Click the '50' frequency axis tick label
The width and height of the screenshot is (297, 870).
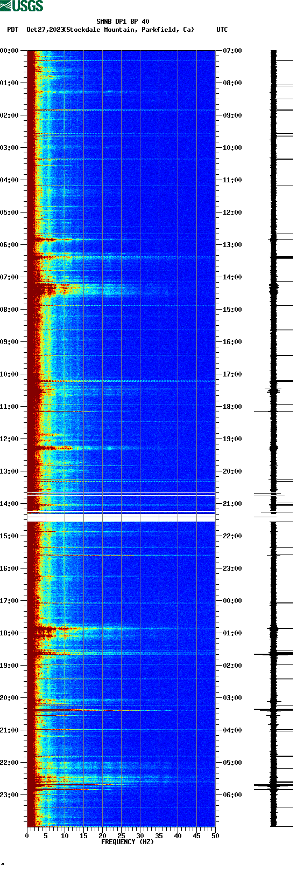(215, 836)
